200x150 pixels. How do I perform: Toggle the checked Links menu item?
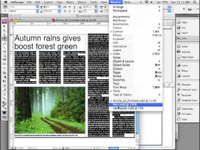tap(135, 54)
